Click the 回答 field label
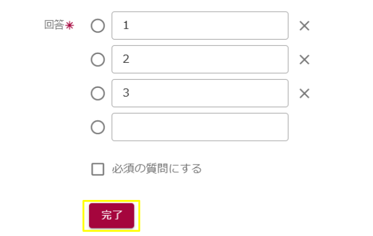Screen dimensions: 373x236 (x=54, y=26)
